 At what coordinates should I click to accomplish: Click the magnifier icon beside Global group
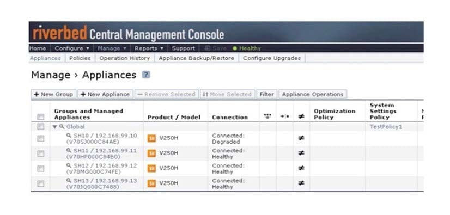(62, 126)
